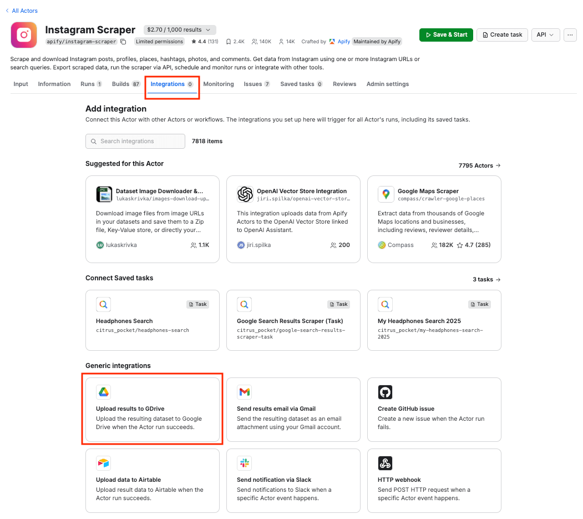583x519 pixels.
Task: Open the $2.70/1,000 results pricing dropdown
Action: (x=179, y=30)
